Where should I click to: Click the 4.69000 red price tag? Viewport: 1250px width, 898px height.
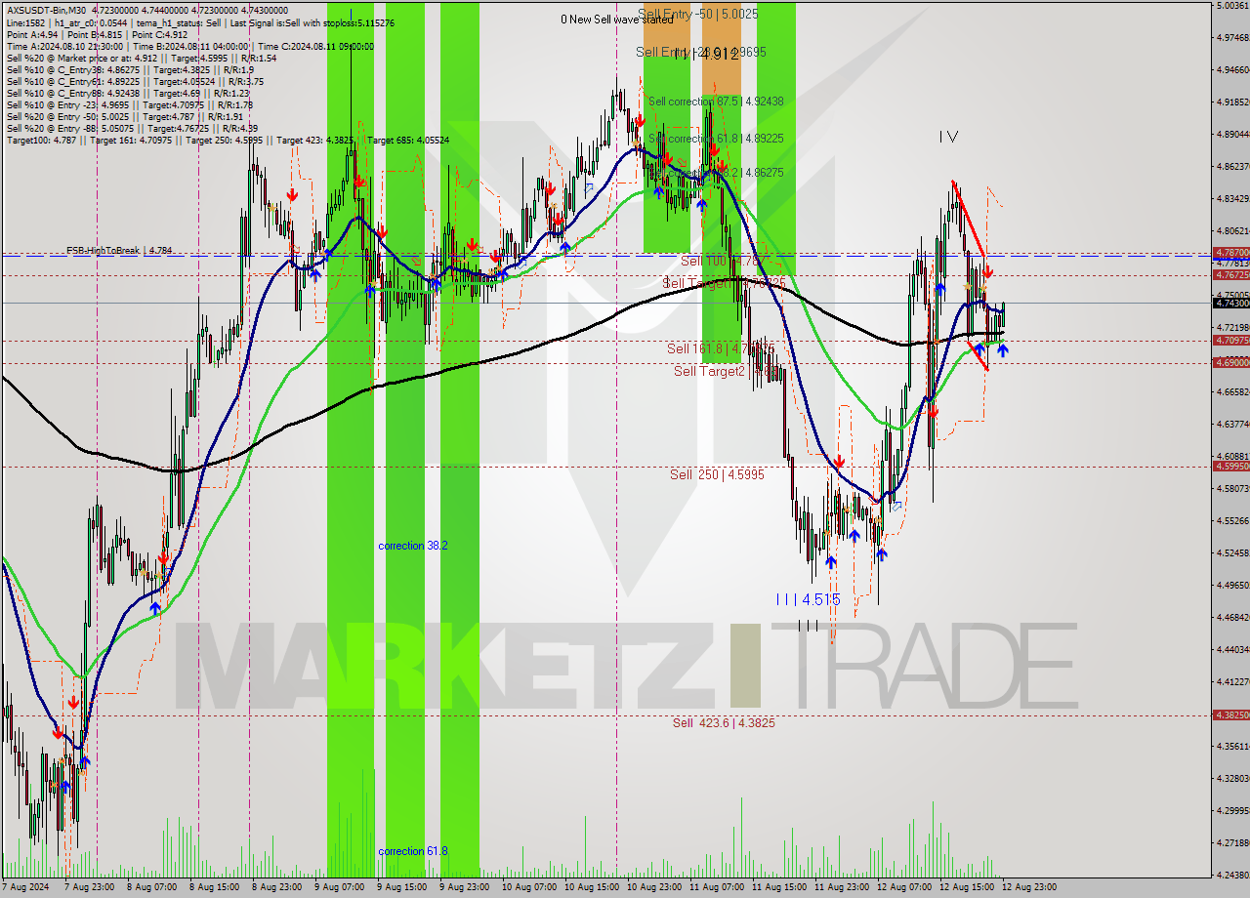[1230, 362]
